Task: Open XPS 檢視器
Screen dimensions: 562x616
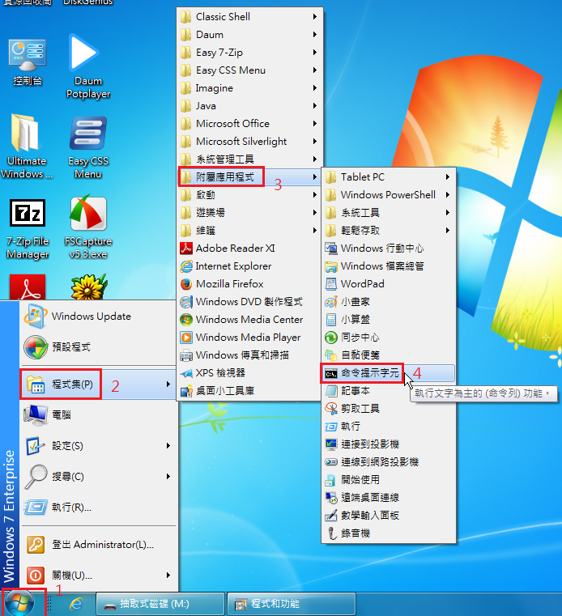Action: [249, 373]
